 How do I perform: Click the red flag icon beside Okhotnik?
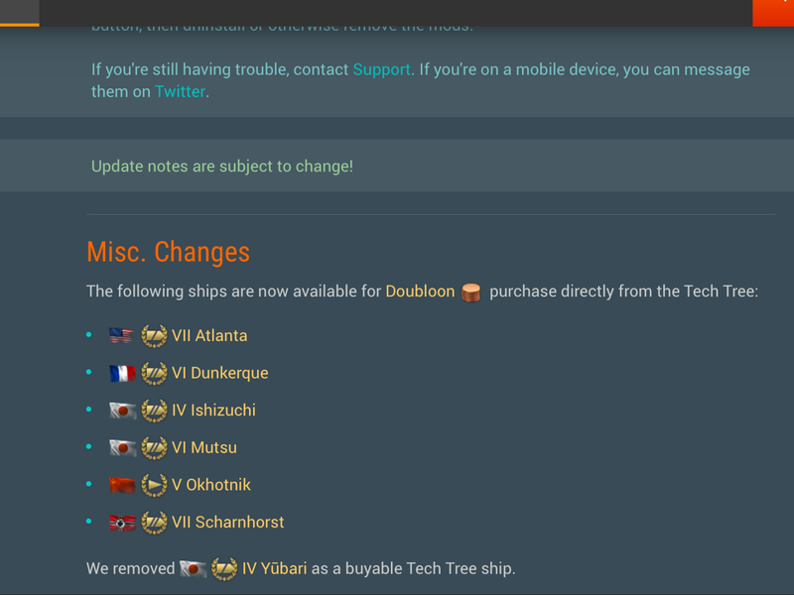pyautogui.click(x=121, y=485)
